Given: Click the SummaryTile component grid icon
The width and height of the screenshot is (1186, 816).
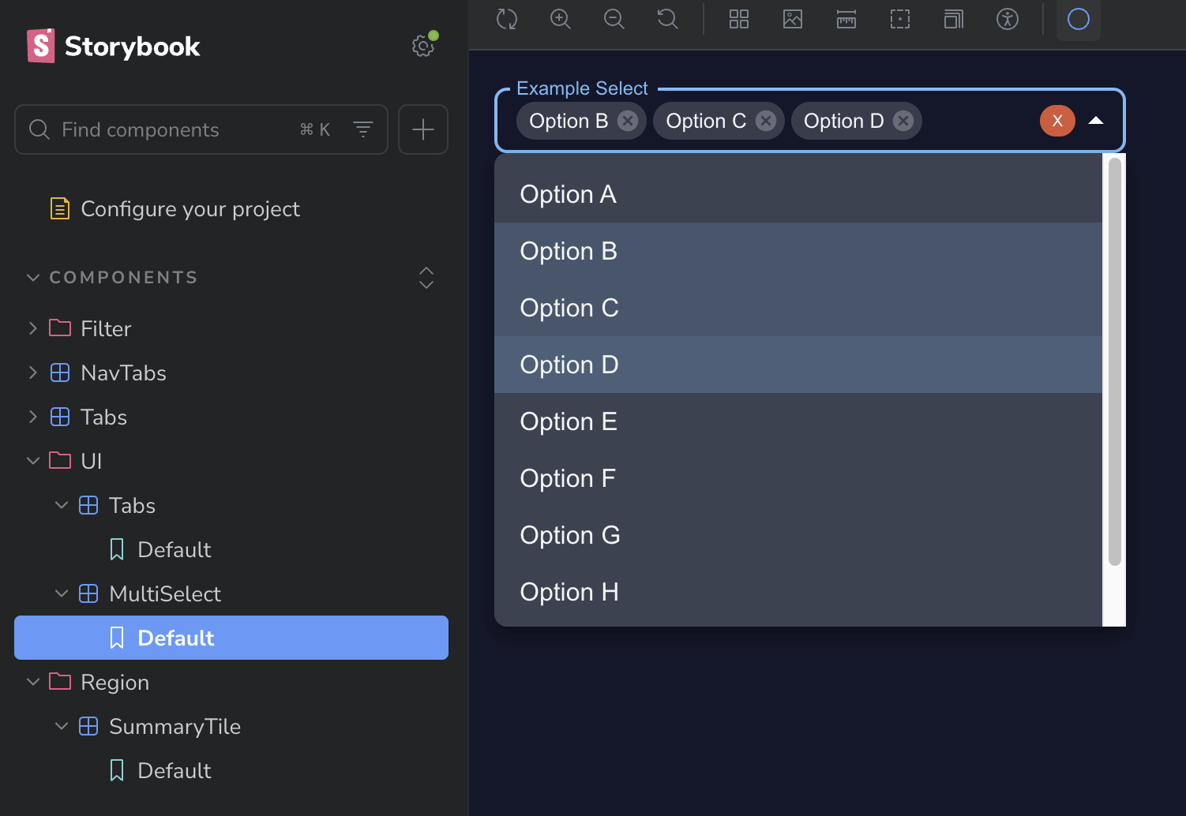Looking at the screenshot, I should (x=88, y=726).
